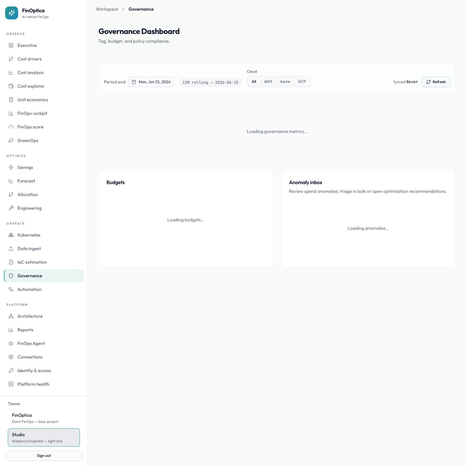Click the calendar icon in date picker
The height and width of the screenshot is (466, 466).
(134, 82)
